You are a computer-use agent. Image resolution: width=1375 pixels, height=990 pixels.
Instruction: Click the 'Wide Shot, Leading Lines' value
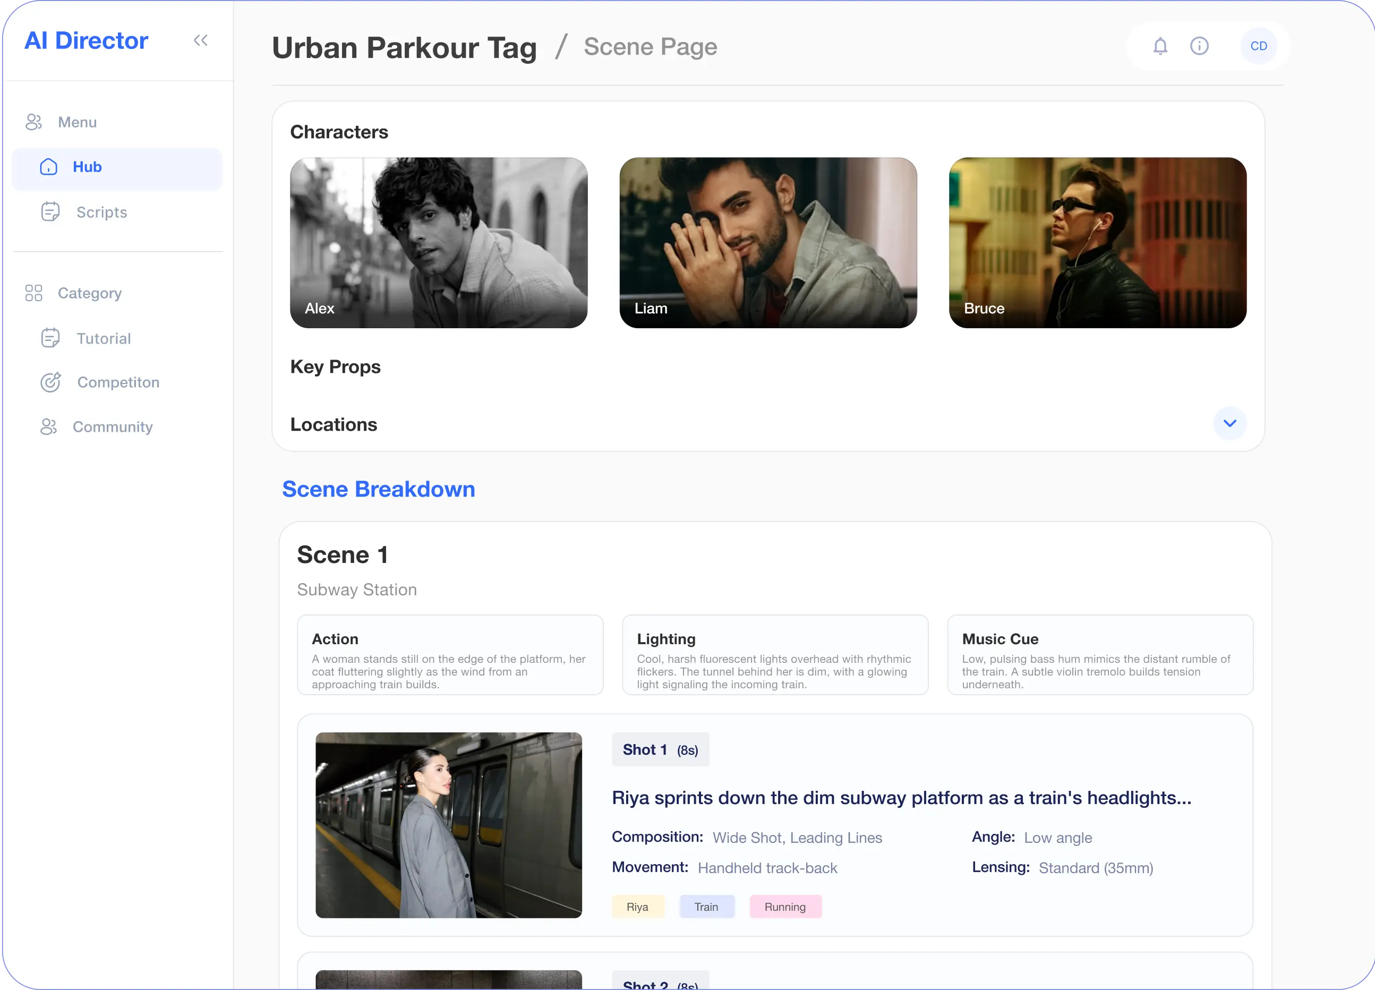[x=797, y=838]
